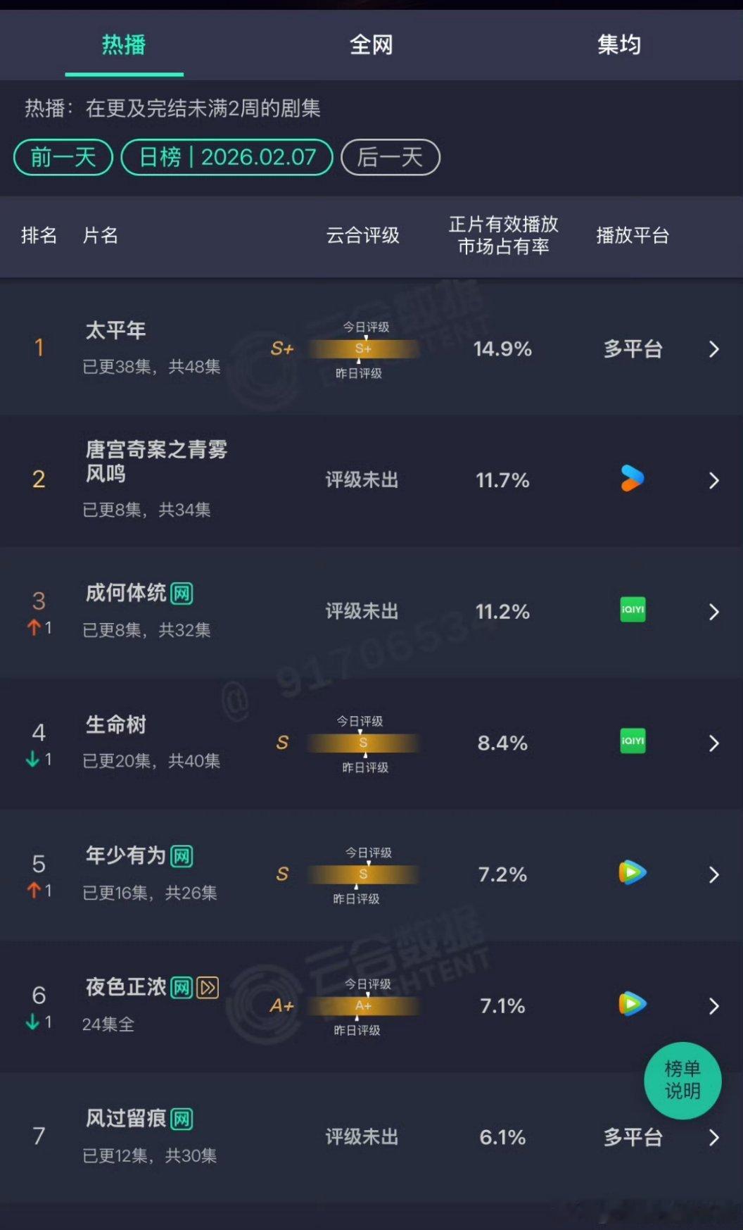Select the Tencent Video icon on 夜色正浓 row
The image size is (743, 1230).
(631, 1005)
